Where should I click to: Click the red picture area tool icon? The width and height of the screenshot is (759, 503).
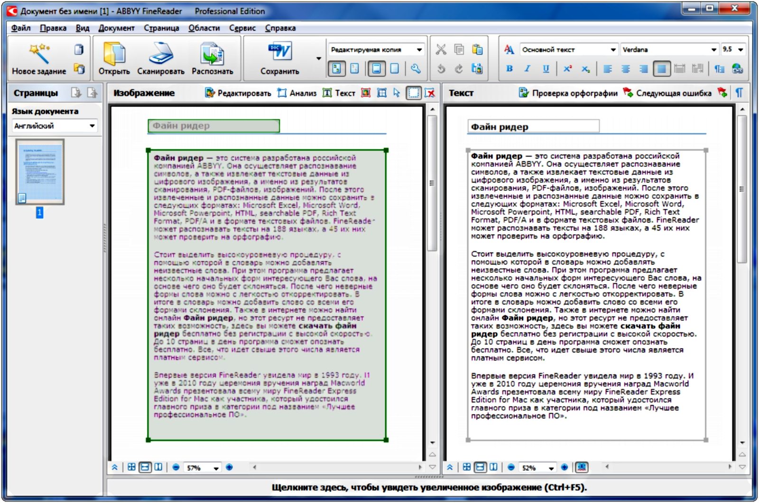366,93
